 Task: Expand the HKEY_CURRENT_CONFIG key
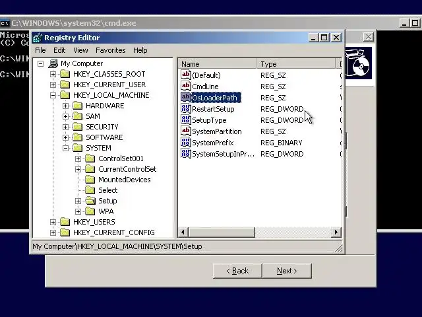pos(53,232)
